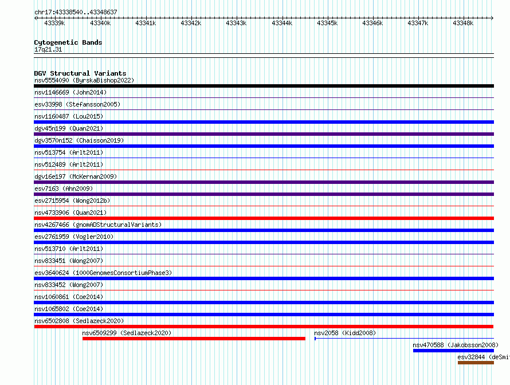Select the esv3640624 (1000GenomesConsortiumPhase3) label
510x385 pixels.
coord(103,273)
